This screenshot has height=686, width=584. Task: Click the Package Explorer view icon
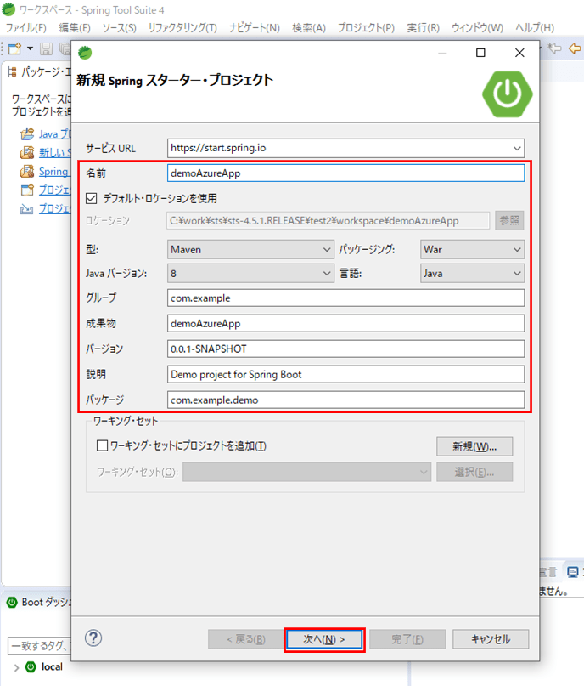point(13,71)
